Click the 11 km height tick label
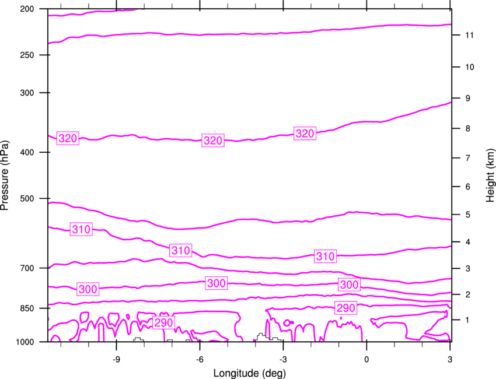This screenshot has width=496, height=379. (x=469, y=35)
